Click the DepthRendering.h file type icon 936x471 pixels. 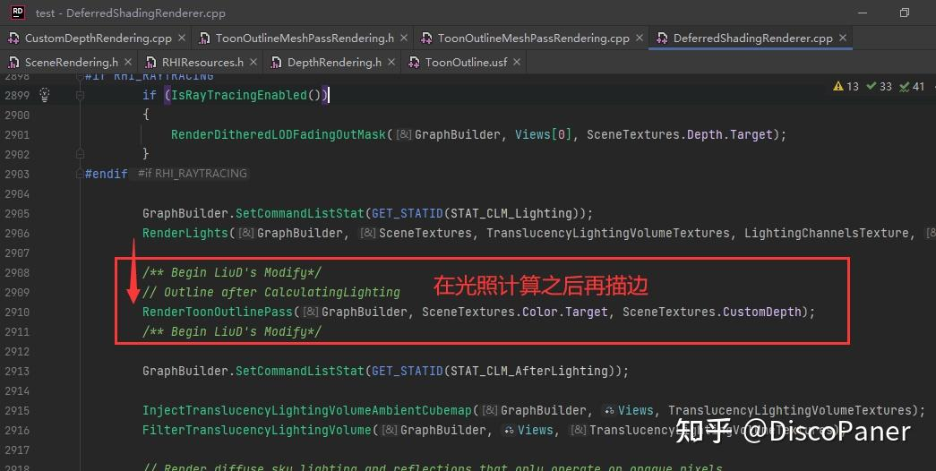(x=276, y=62)
